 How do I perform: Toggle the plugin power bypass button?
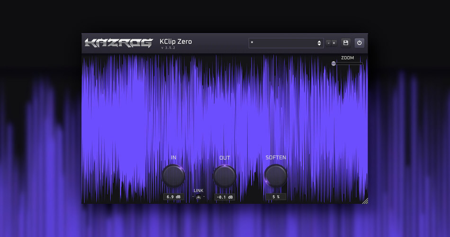coord(360,43)
